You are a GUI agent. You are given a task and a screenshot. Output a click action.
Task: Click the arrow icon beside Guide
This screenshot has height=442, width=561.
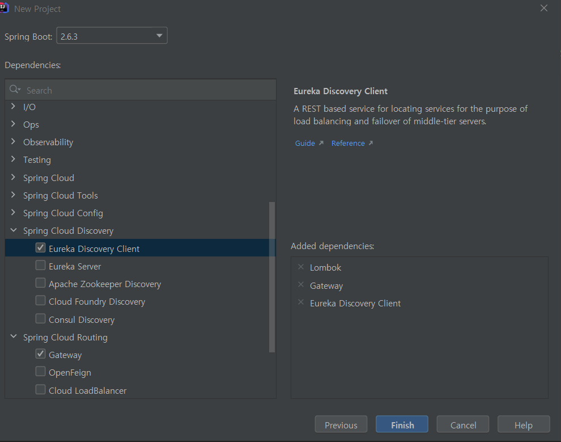321,143
